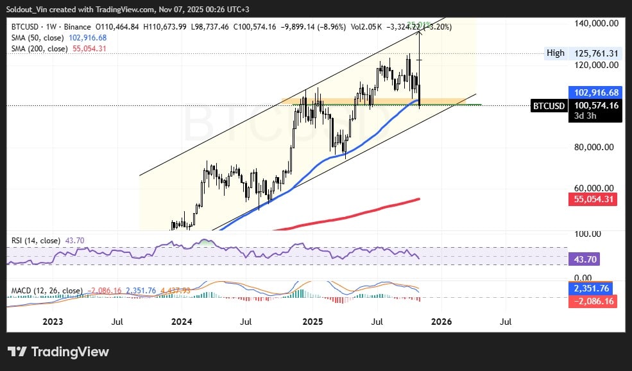The height and width of the screenshot is (371, 632).
Task: Click the blue 2,351.76 MACD value label
Action: (x=594, y=288)
